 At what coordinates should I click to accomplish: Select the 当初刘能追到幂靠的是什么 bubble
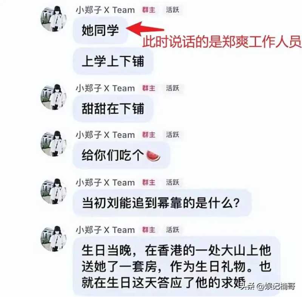click(162, 203)
